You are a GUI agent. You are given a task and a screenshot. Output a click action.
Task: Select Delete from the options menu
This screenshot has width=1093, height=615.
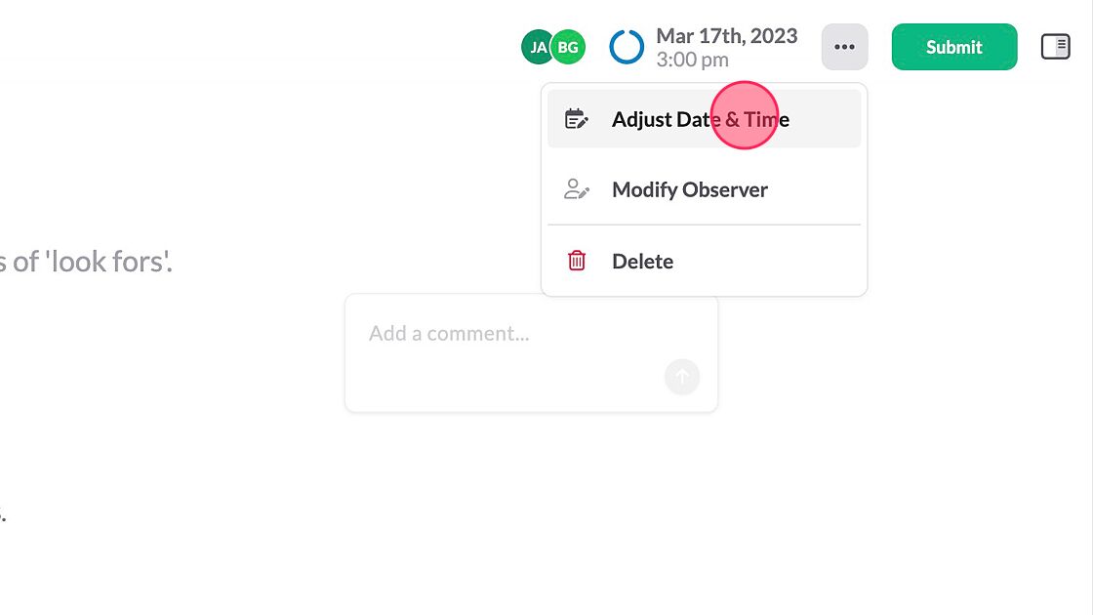[642, 261]
